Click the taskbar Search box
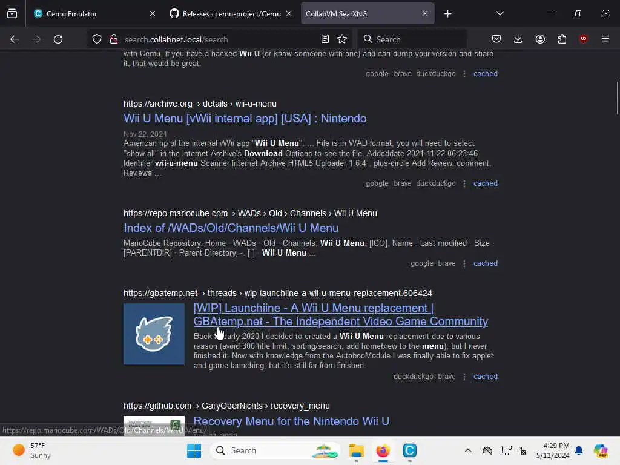Screen dimensions: 620x465 [x=275, y=450]
